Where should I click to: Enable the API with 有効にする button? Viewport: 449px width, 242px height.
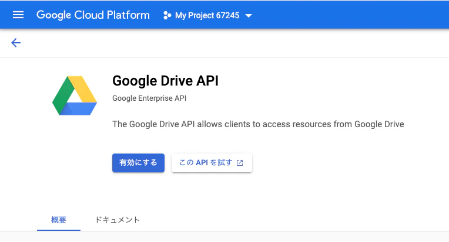138,163
